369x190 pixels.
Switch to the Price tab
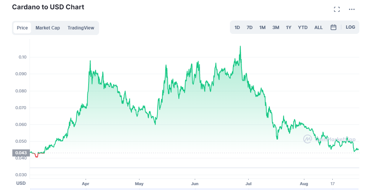[x=22, y=28]
